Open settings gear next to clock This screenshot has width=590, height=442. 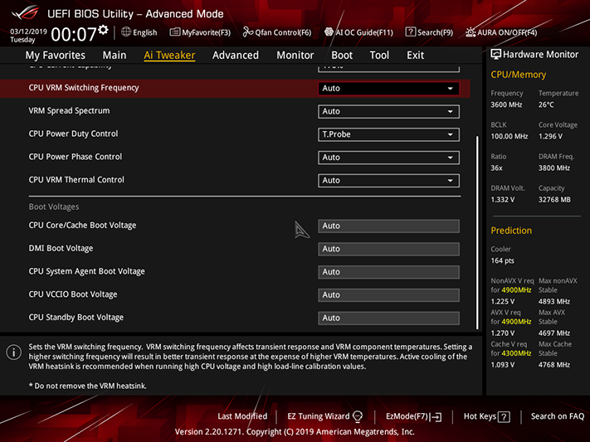pyautogui.click(x=103, y=30)
